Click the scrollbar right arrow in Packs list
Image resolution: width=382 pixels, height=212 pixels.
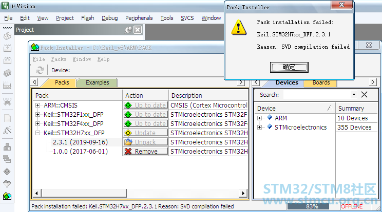(243, 193)
